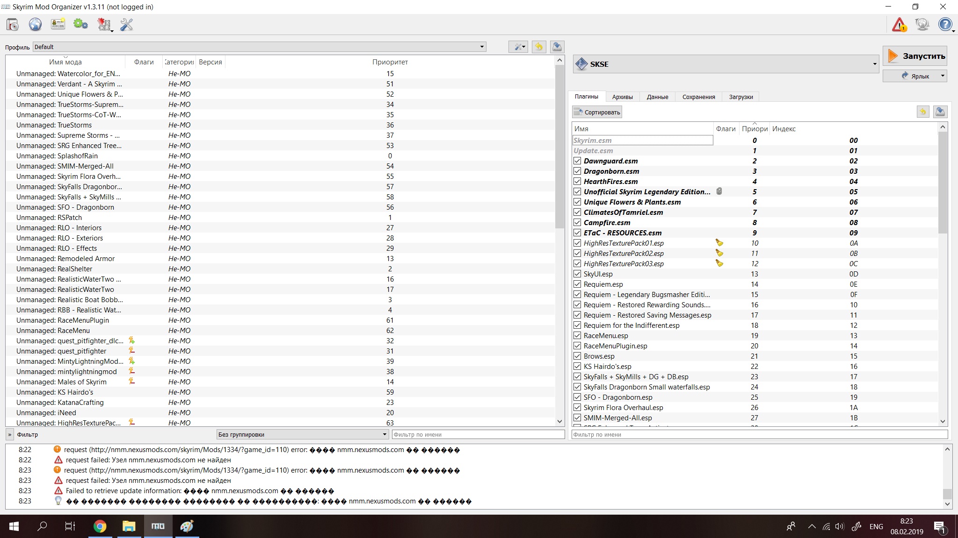Click the attachment flag for Unofficial Skyrim Legendary Edition
Image resolution: width=958 pixels, height=538 pixels.
(719, 191)
